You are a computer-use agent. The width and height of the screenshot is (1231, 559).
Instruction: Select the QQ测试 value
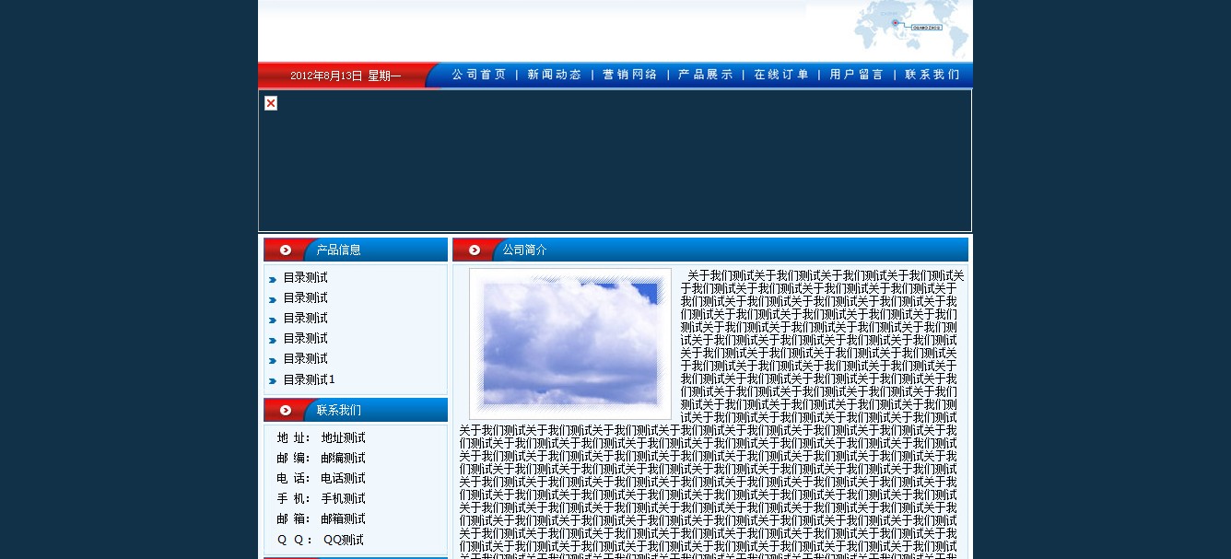[x=344, y=540]
